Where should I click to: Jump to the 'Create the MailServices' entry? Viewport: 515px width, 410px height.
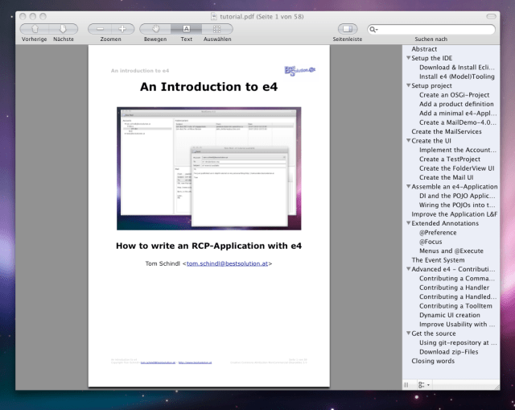tap(446, 132)
